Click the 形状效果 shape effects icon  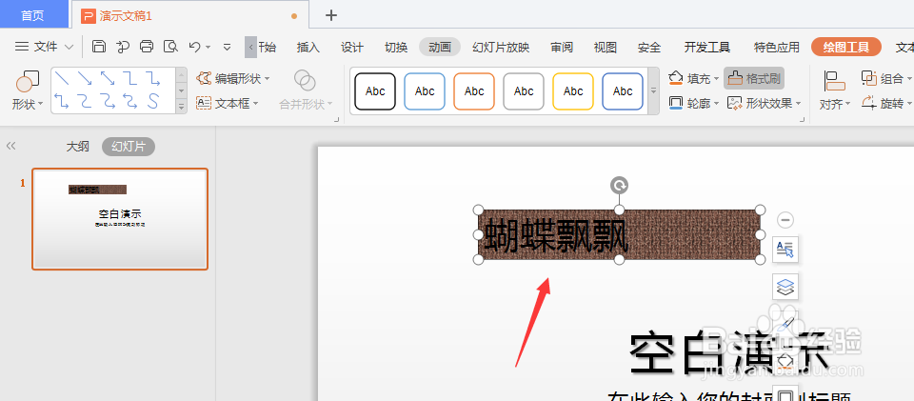[x=735, y=104]
